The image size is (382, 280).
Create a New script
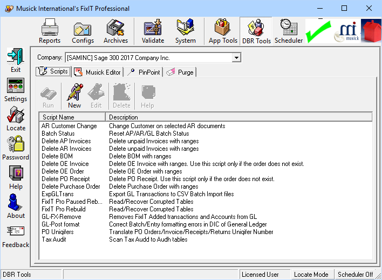click(74, 96)
